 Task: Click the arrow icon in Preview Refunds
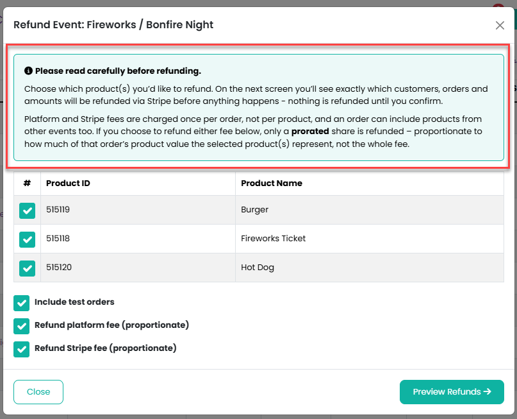click(488, 391)
